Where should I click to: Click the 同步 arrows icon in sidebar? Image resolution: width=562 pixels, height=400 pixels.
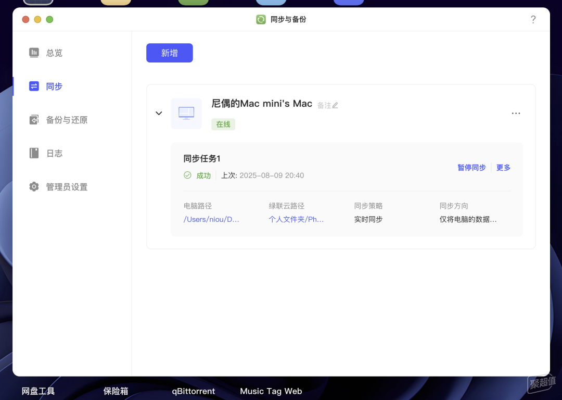(34, 86)
